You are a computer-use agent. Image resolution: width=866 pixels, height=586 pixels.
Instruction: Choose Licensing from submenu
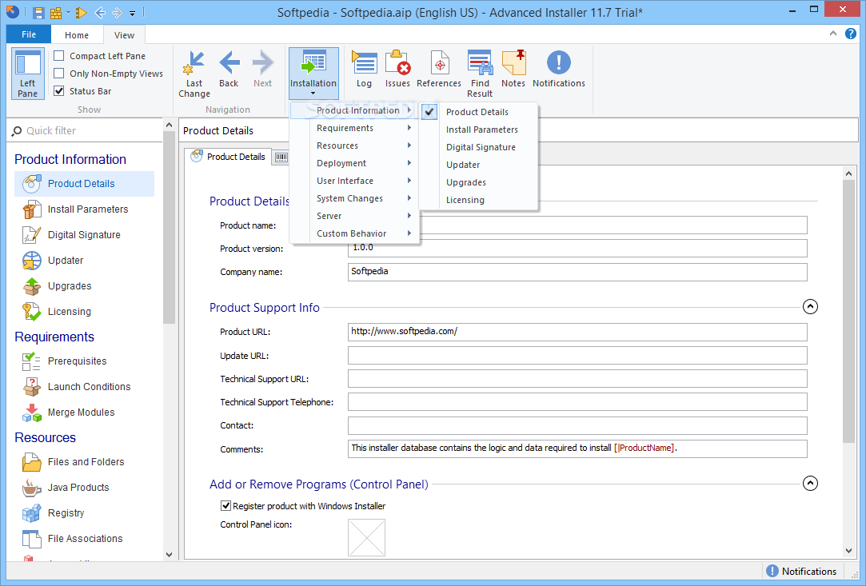(x=480, y=201)
